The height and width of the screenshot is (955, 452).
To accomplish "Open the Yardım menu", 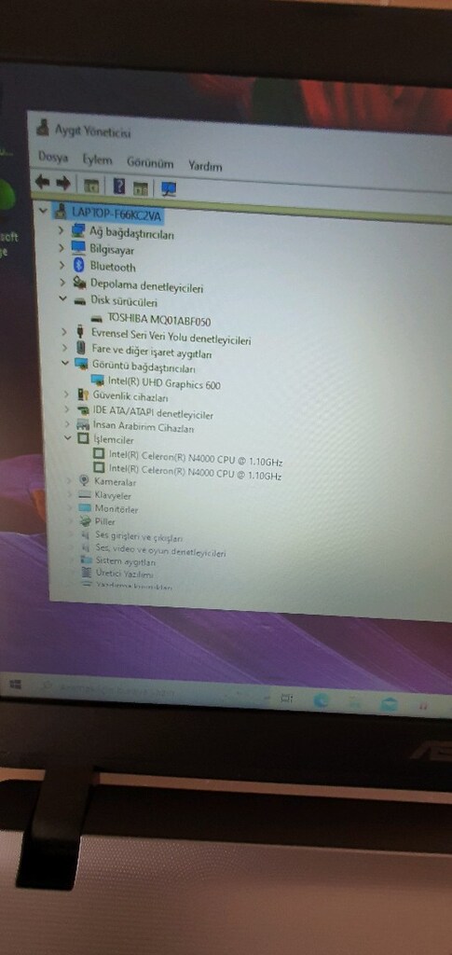I will (x=205, y=166).
